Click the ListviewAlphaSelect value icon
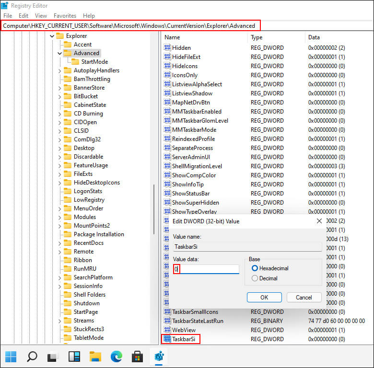374x368 pixels. tap(167, 84)
